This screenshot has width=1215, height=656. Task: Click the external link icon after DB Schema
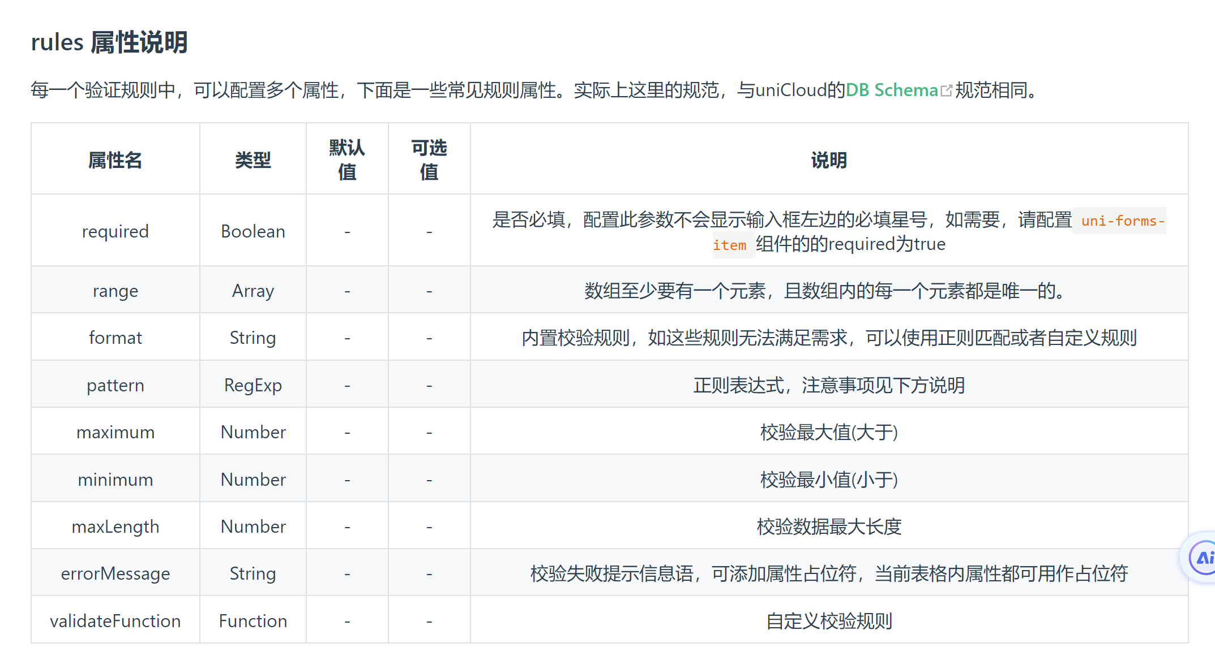point(946,90)
